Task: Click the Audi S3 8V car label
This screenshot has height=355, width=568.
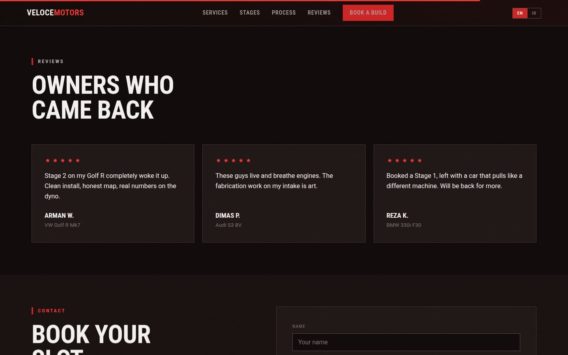Action: pos(228,225)
